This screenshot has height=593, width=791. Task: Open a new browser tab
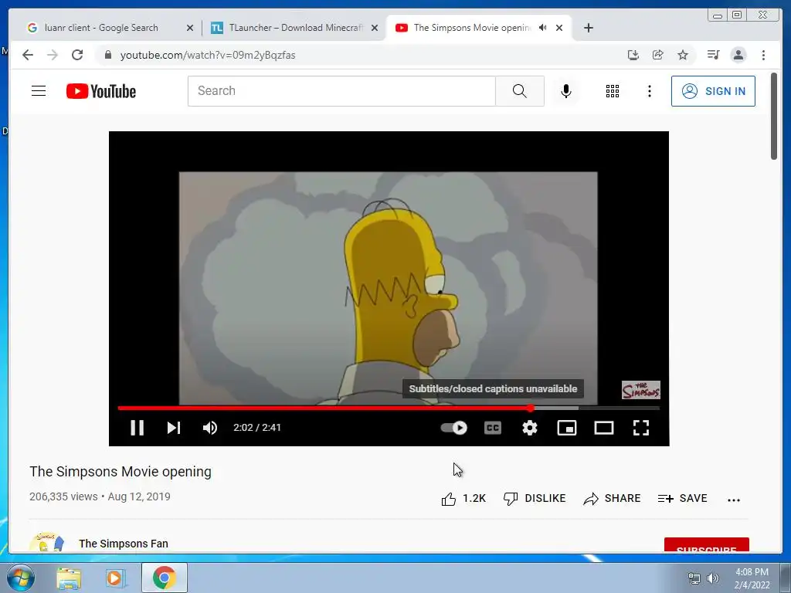pyautogui.click(x=588, y=28)
